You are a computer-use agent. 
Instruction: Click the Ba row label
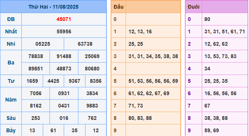click(x=11, y=63)
